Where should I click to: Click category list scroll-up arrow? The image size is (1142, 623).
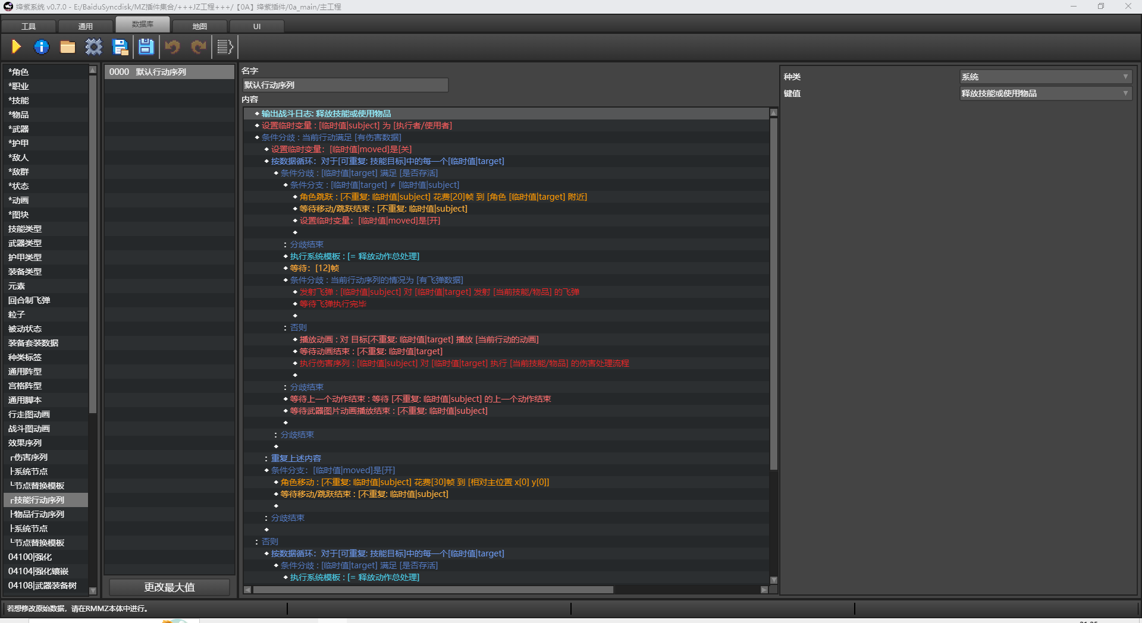93,70
